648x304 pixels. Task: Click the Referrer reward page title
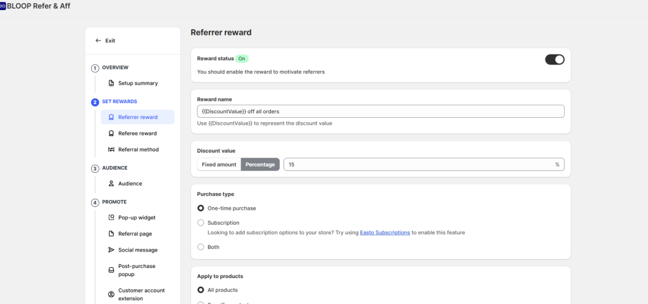pyautogui.click(x=221, y=32)
